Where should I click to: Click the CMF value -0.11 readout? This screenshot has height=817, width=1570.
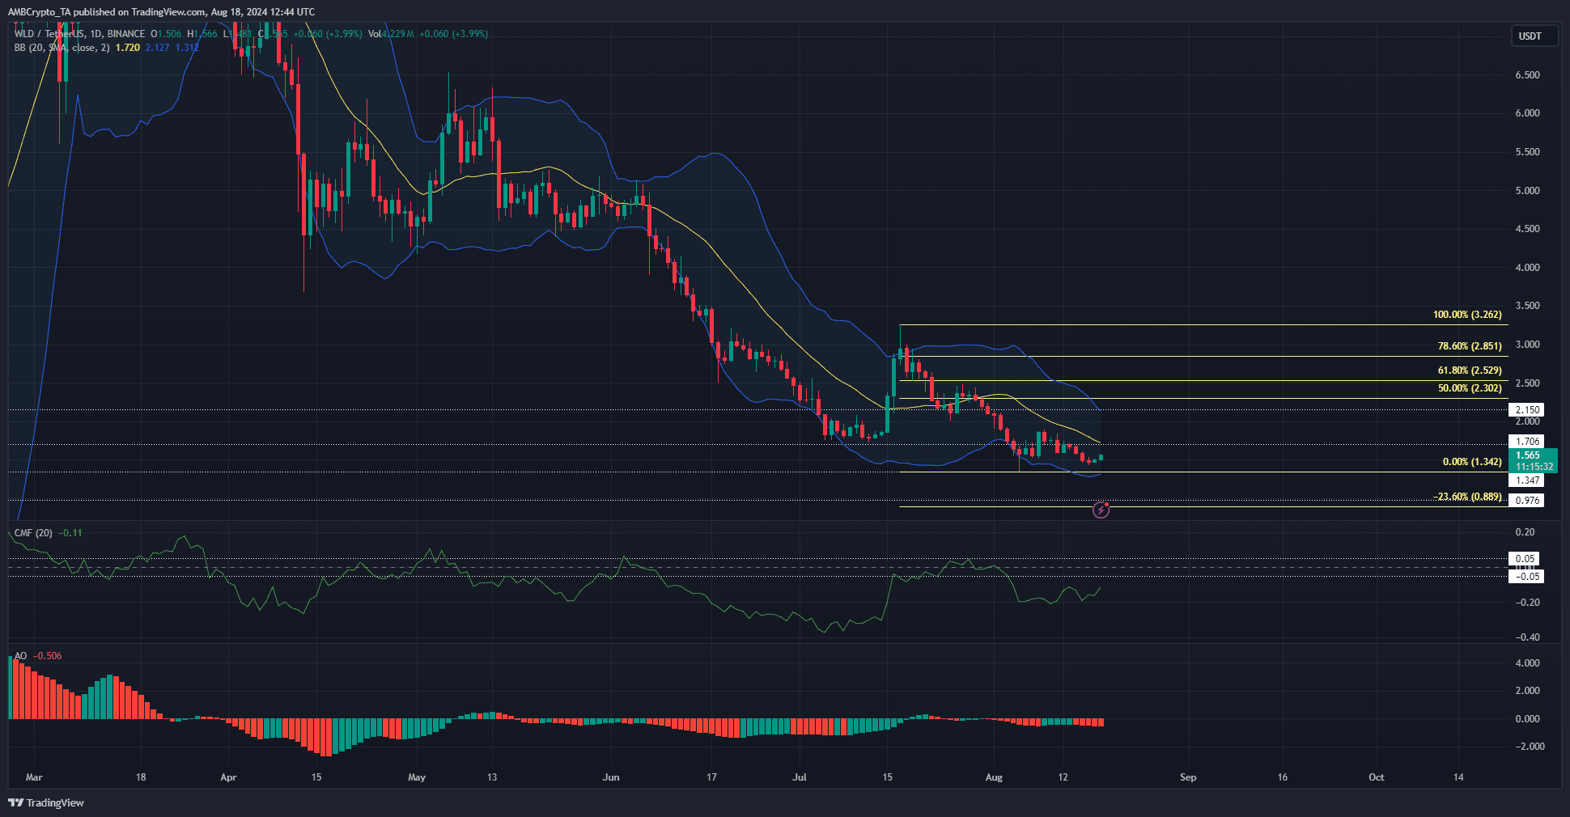[72, 533]
